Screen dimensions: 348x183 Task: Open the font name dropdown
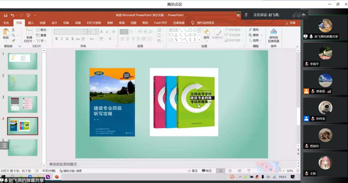coord(85,32)
